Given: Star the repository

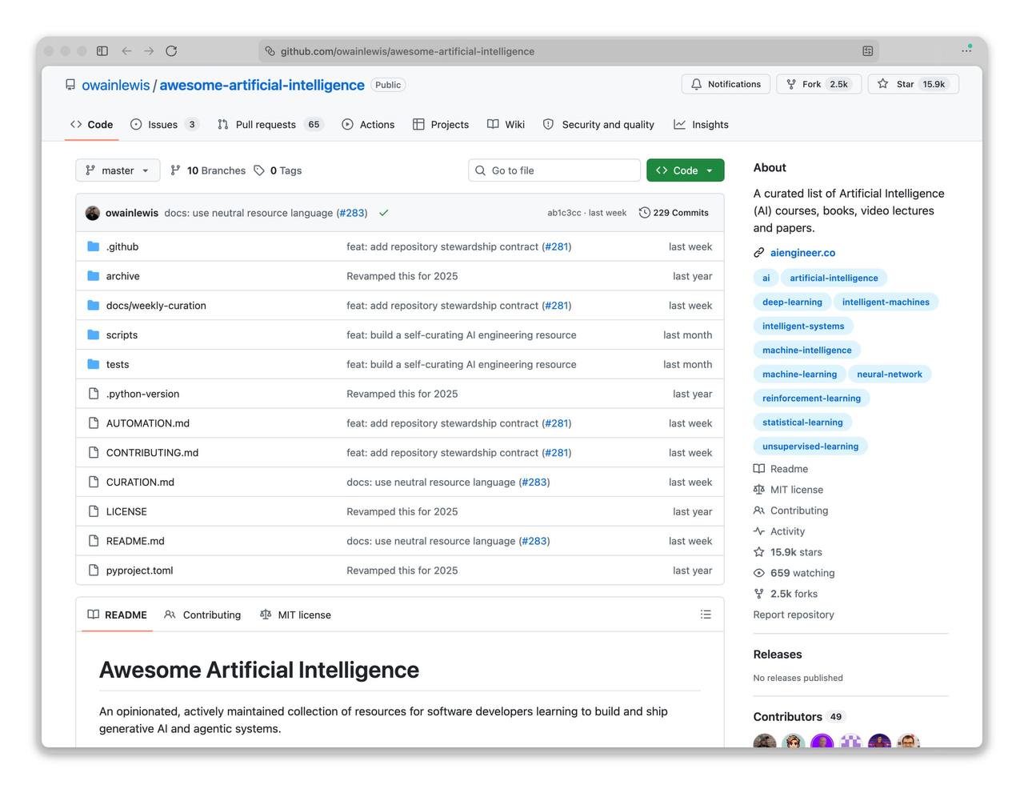Looking at the screenshot, I should 914,84.
